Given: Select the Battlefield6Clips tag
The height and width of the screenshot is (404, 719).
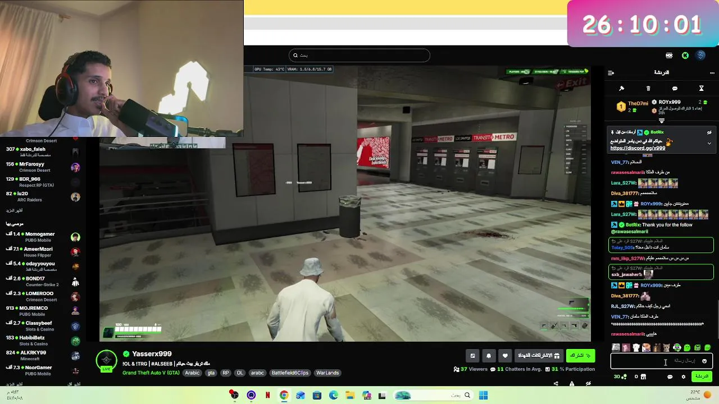Looking at the screenshot, I should (x=290, y=373).
